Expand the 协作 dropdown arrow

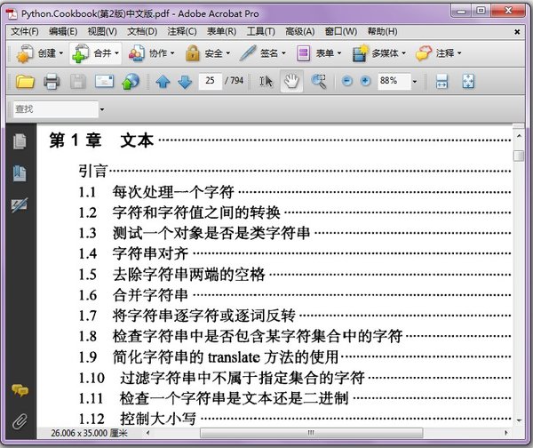pyautogui.click(x=172, y=53)
